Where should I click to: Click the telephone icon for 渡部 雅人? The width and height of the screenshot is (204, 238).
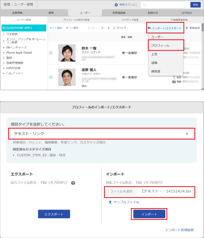tap(174, 82)
